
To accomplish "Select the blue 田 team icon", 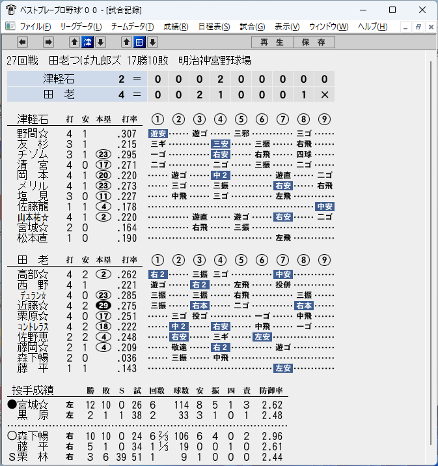I will click(139, 42).
